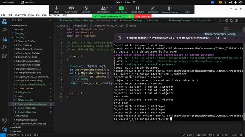
Task: Pause Share in Zoom toolbar
Action: coord(137,10)
